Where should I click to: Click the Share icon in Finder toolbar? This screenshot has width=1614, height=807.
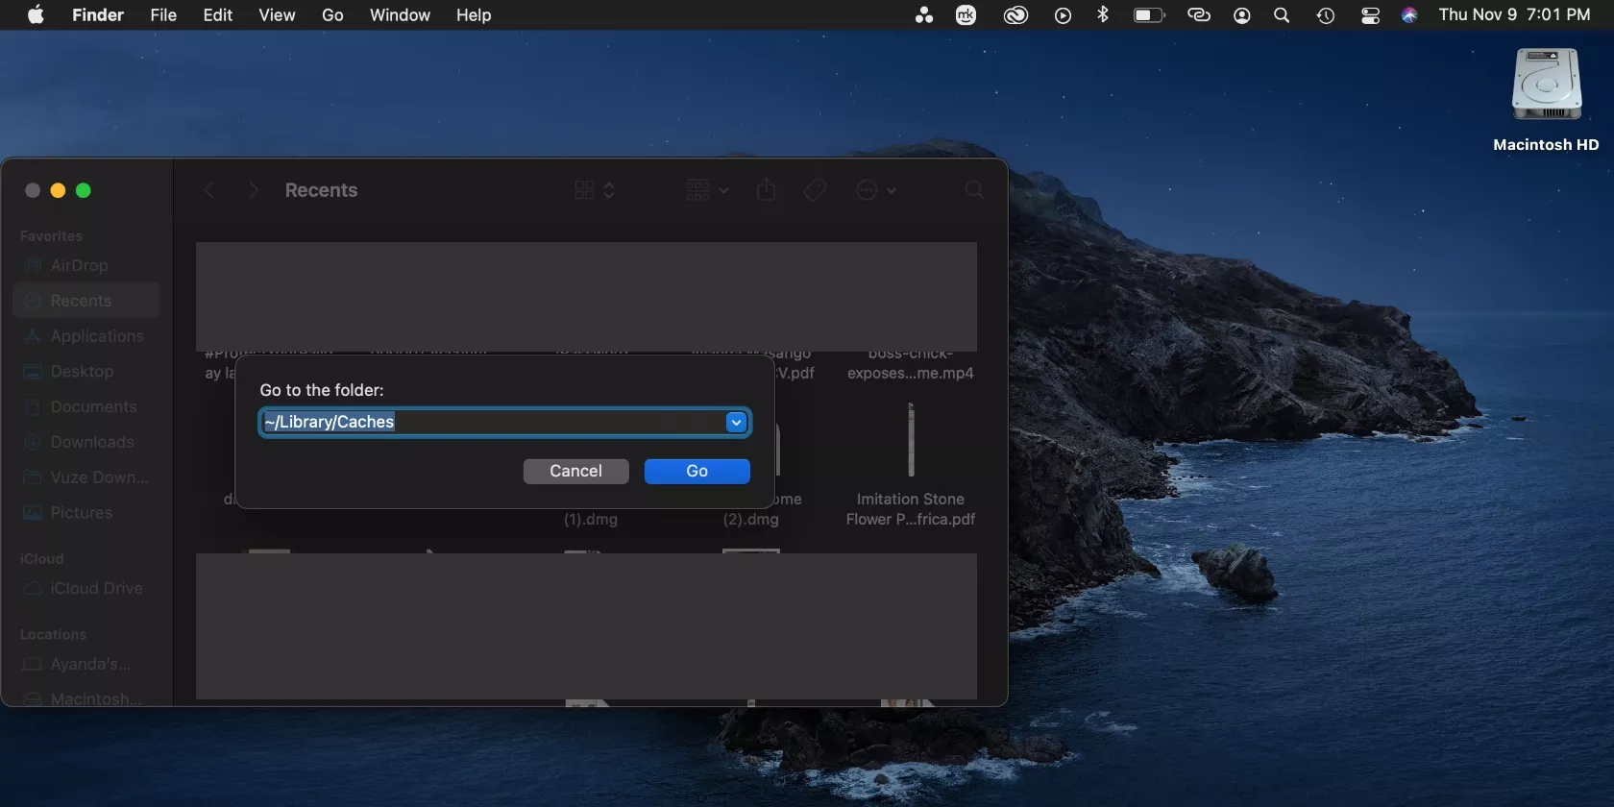(x=766, y=189)
